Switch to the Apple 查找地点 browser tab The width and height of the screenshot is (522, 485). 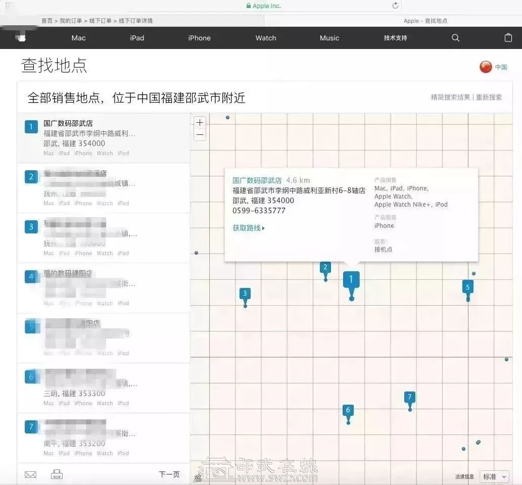point(425,21)
